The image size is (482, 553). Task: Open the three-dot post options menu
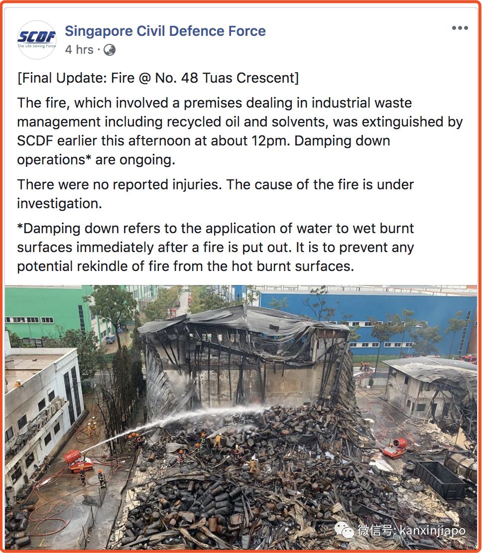(460, 28)
